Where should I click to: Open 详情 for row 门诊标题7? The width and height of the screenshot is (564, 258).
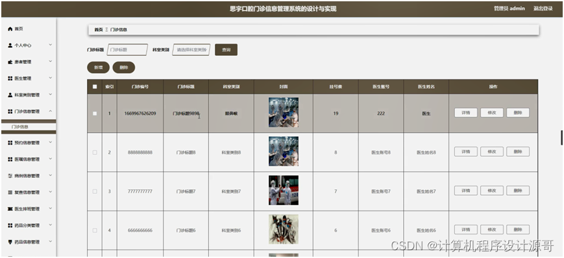pyautogui.click(x=466, y=191)
